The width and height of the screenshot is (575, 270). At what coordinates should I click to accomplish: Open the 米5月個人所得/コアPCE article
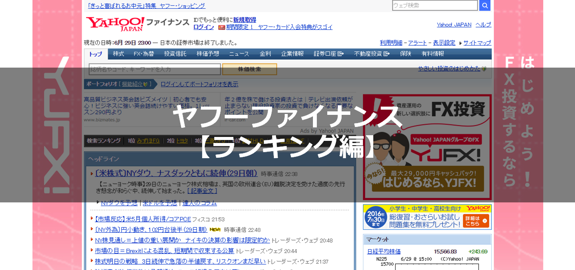click(143, 219)
